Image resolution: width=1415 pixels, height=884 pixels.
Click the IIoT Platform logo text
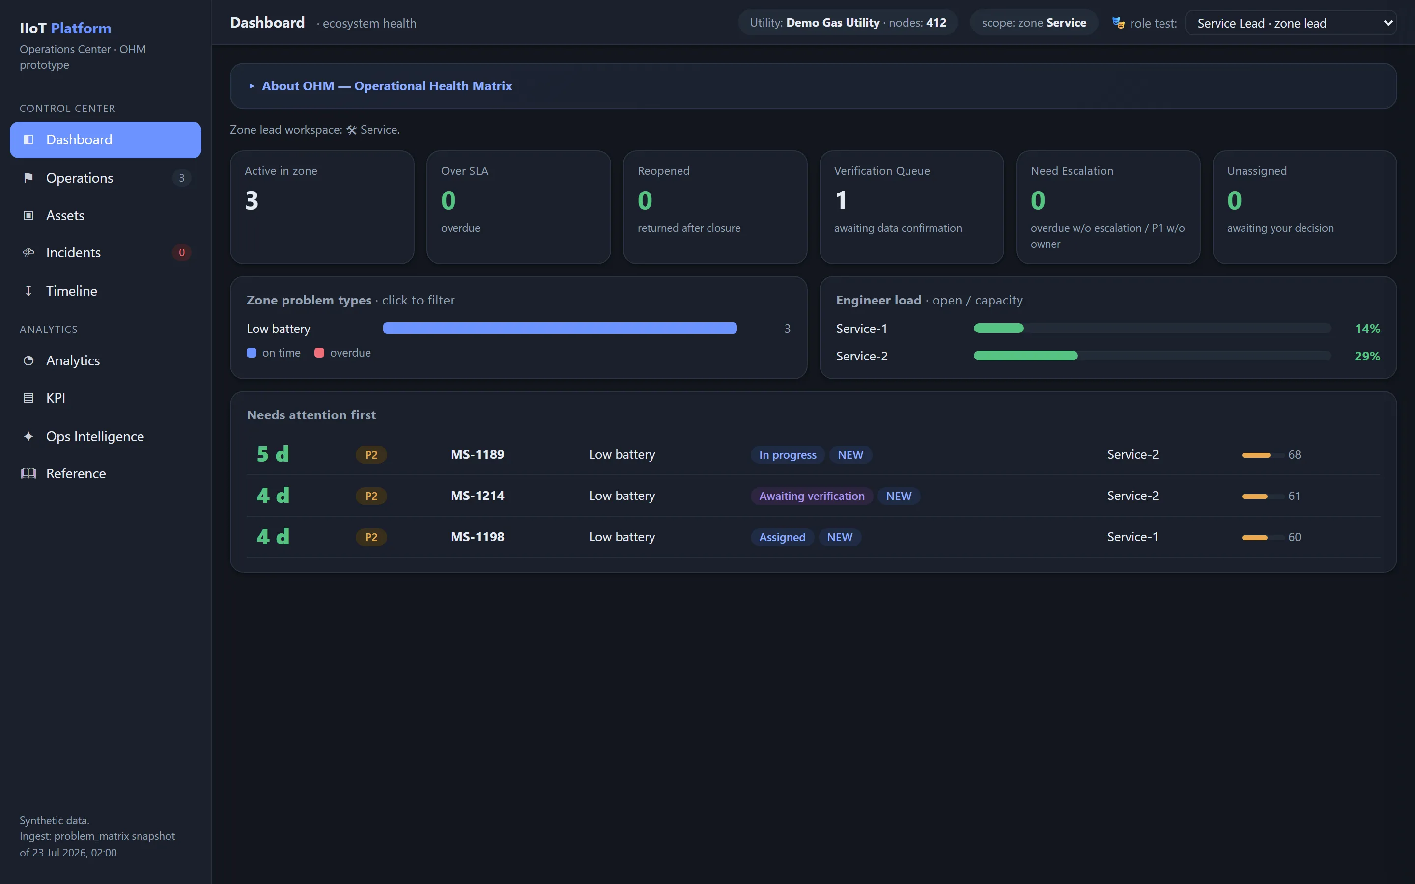pyautogui.click(x=65, y=28)
